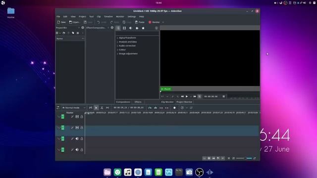Click the Render button
Screen dimensions: 317x178
pos(154,22)
